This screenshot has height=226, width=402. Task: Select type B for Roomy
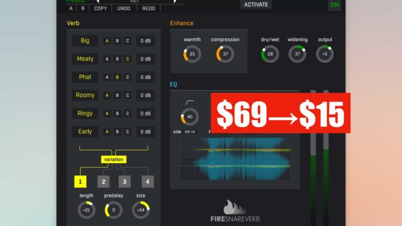117,95
